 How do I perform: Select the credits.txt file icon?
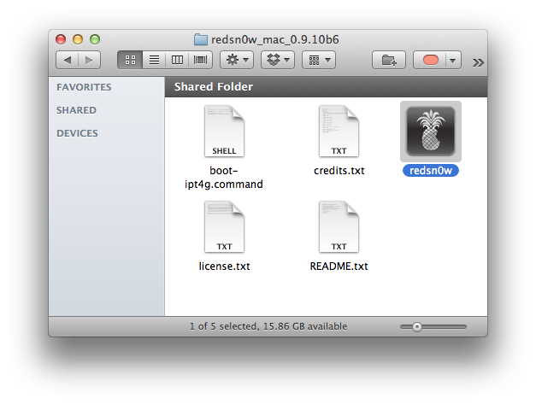339,132
